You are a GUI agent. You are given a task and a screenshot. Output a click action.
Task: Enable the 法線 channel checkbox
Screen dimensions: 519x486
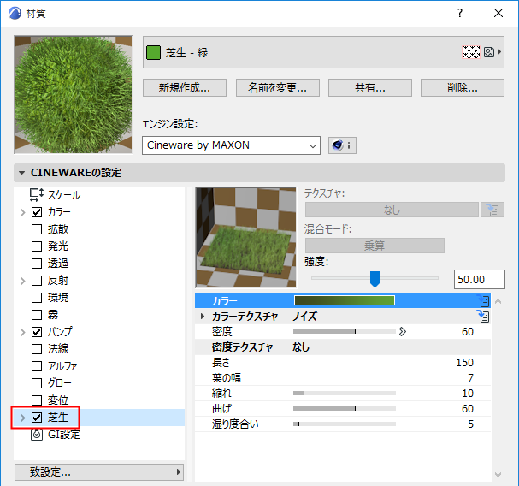click(37, 349)
